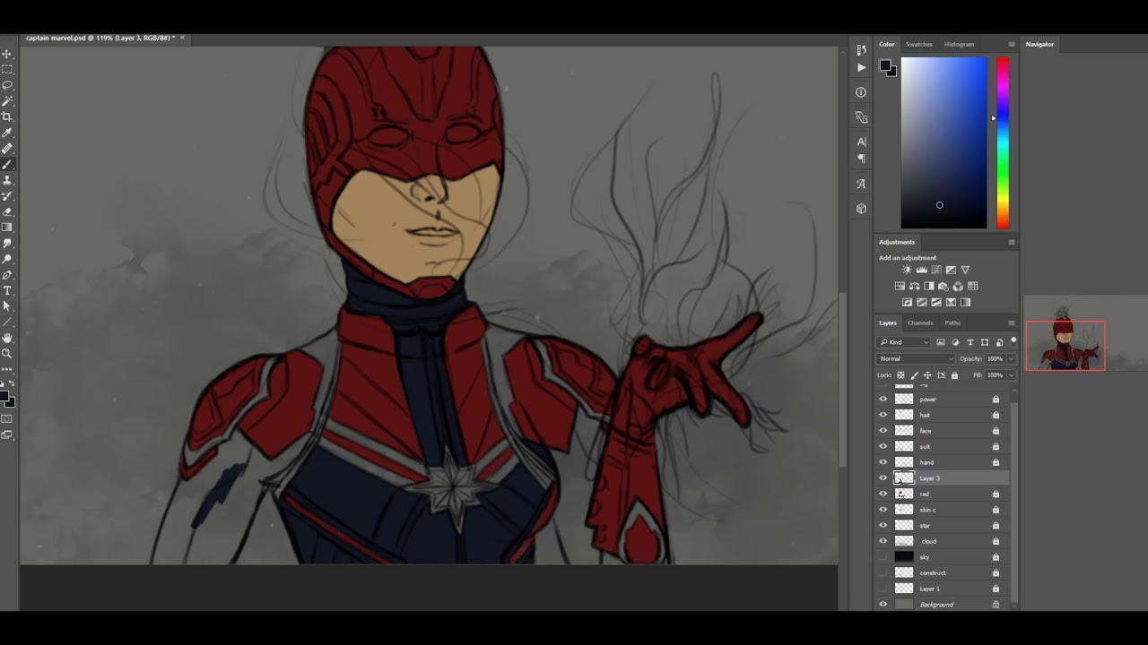Select the Type tool
Image resolution: width=1148 pixels, height=645 pixels.
pyautogui.click(x=7, y=290)
